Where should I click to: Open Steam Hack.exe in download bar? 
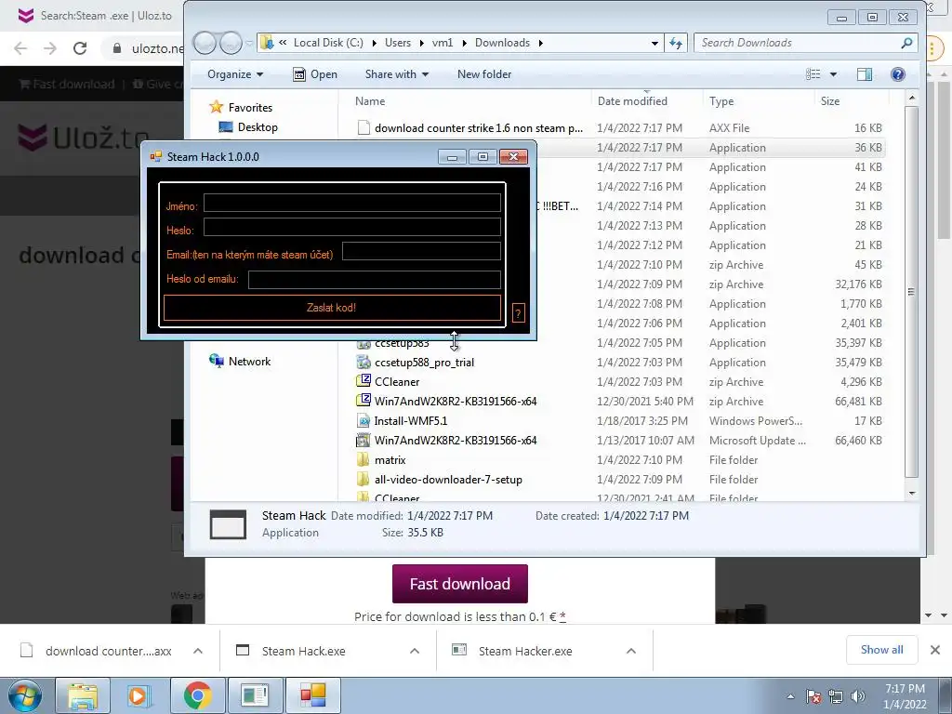click(x=291, y=651)
